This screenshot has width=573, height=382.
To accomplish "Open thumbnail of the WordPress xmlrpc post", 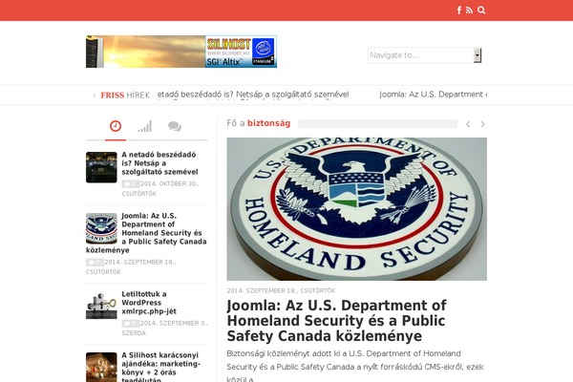I will click(x=101, y=306).
